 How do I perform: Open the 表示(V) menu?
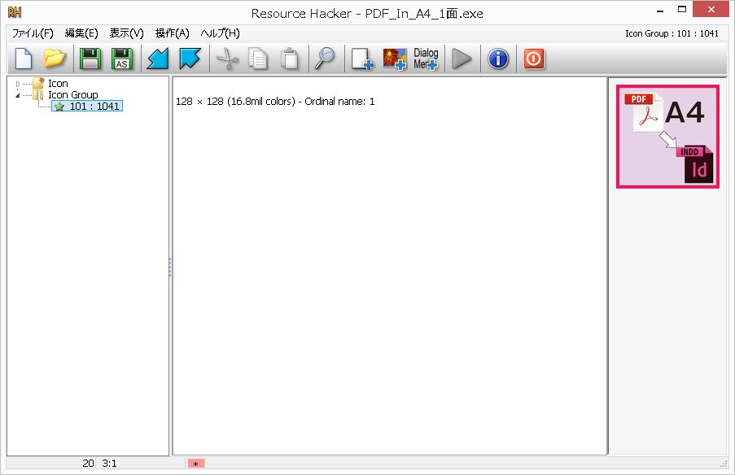[x=126, y=33]
